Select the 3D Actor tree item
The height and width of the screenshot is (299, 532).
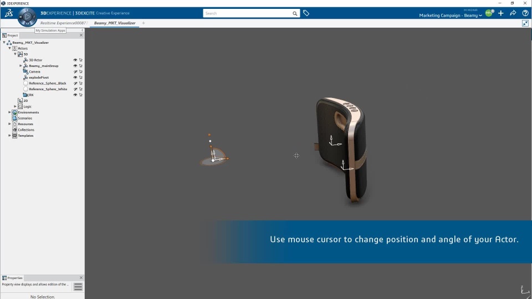pos(35,60)
